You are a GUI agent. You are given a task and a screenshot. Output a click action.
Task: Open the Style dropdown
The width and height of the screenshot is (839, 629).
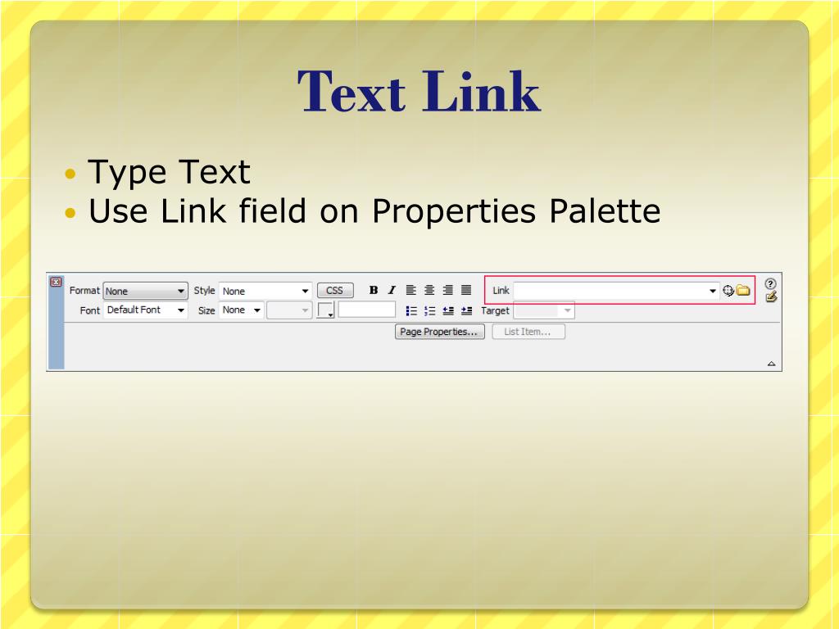pyautogui.click(x=265, y=291)
